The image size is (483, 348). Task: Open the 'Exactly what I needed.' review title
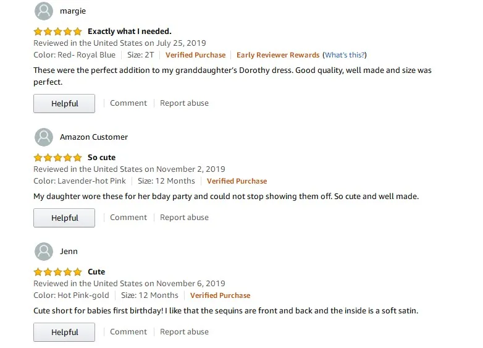130,32
